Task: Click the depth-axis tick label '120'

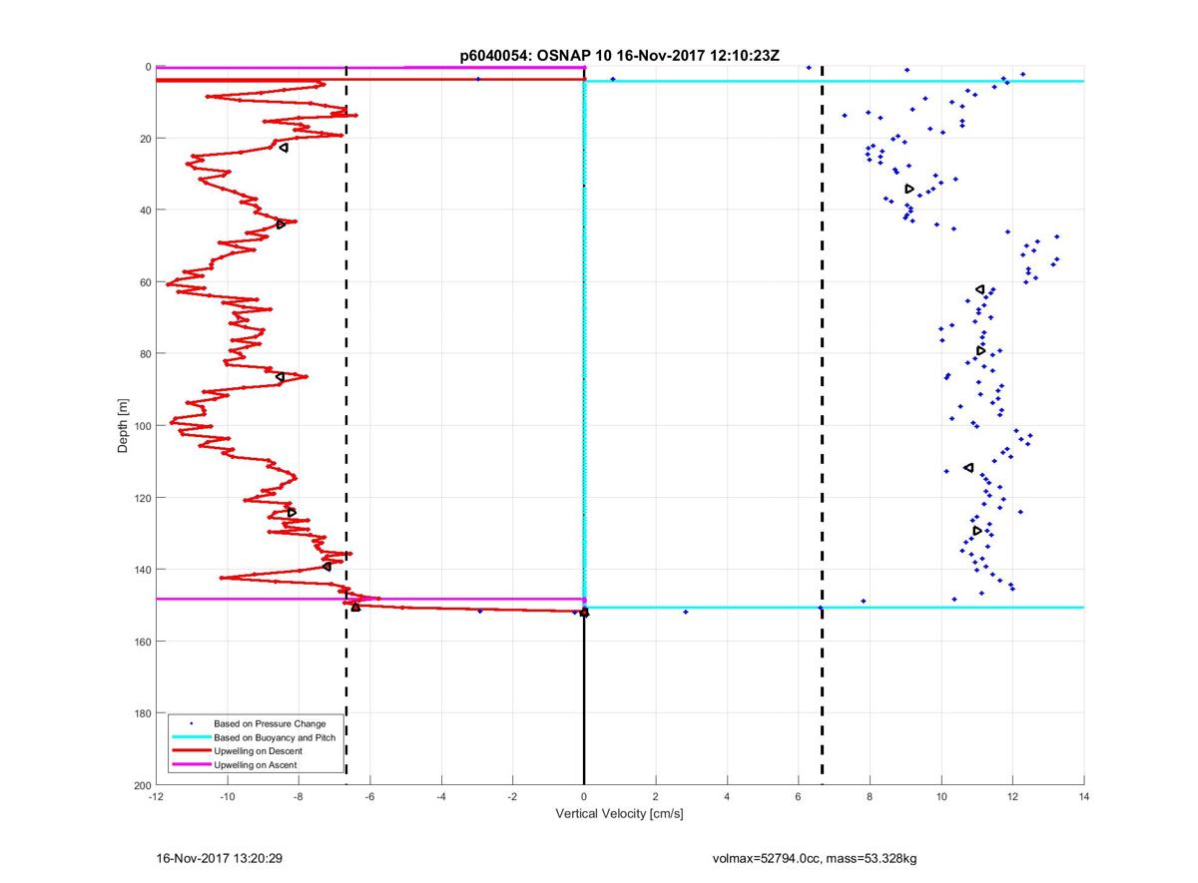Action: click(142, 498)
